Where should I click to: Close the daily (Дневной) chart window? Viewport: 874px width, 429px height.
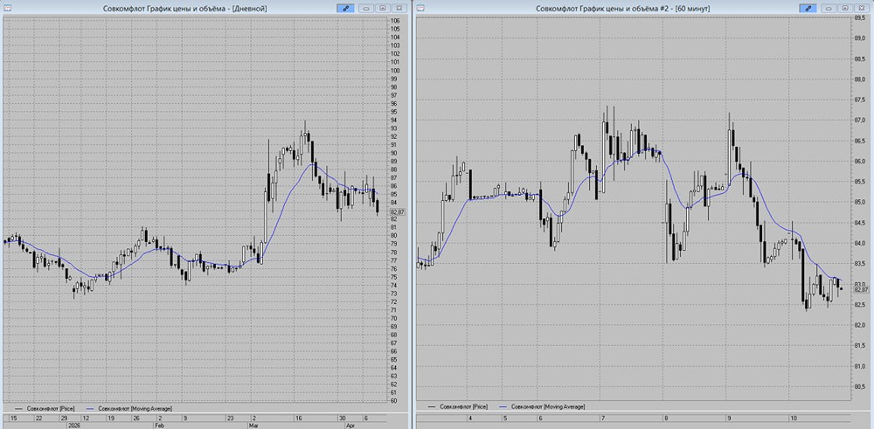399,9
